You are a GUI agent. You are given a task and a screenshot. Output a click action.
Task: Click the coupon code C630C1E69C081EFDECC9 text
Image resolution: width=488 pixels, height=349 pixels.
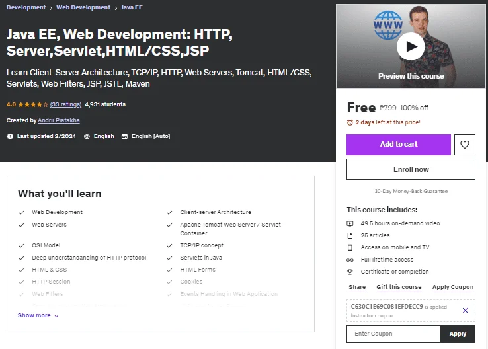[387, 307]
